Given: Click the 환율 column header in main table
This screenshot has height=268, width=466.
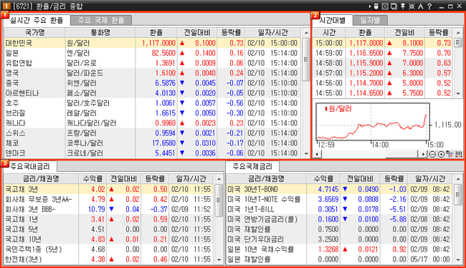Looking at the screenshot, I should (x=156, y=33).
